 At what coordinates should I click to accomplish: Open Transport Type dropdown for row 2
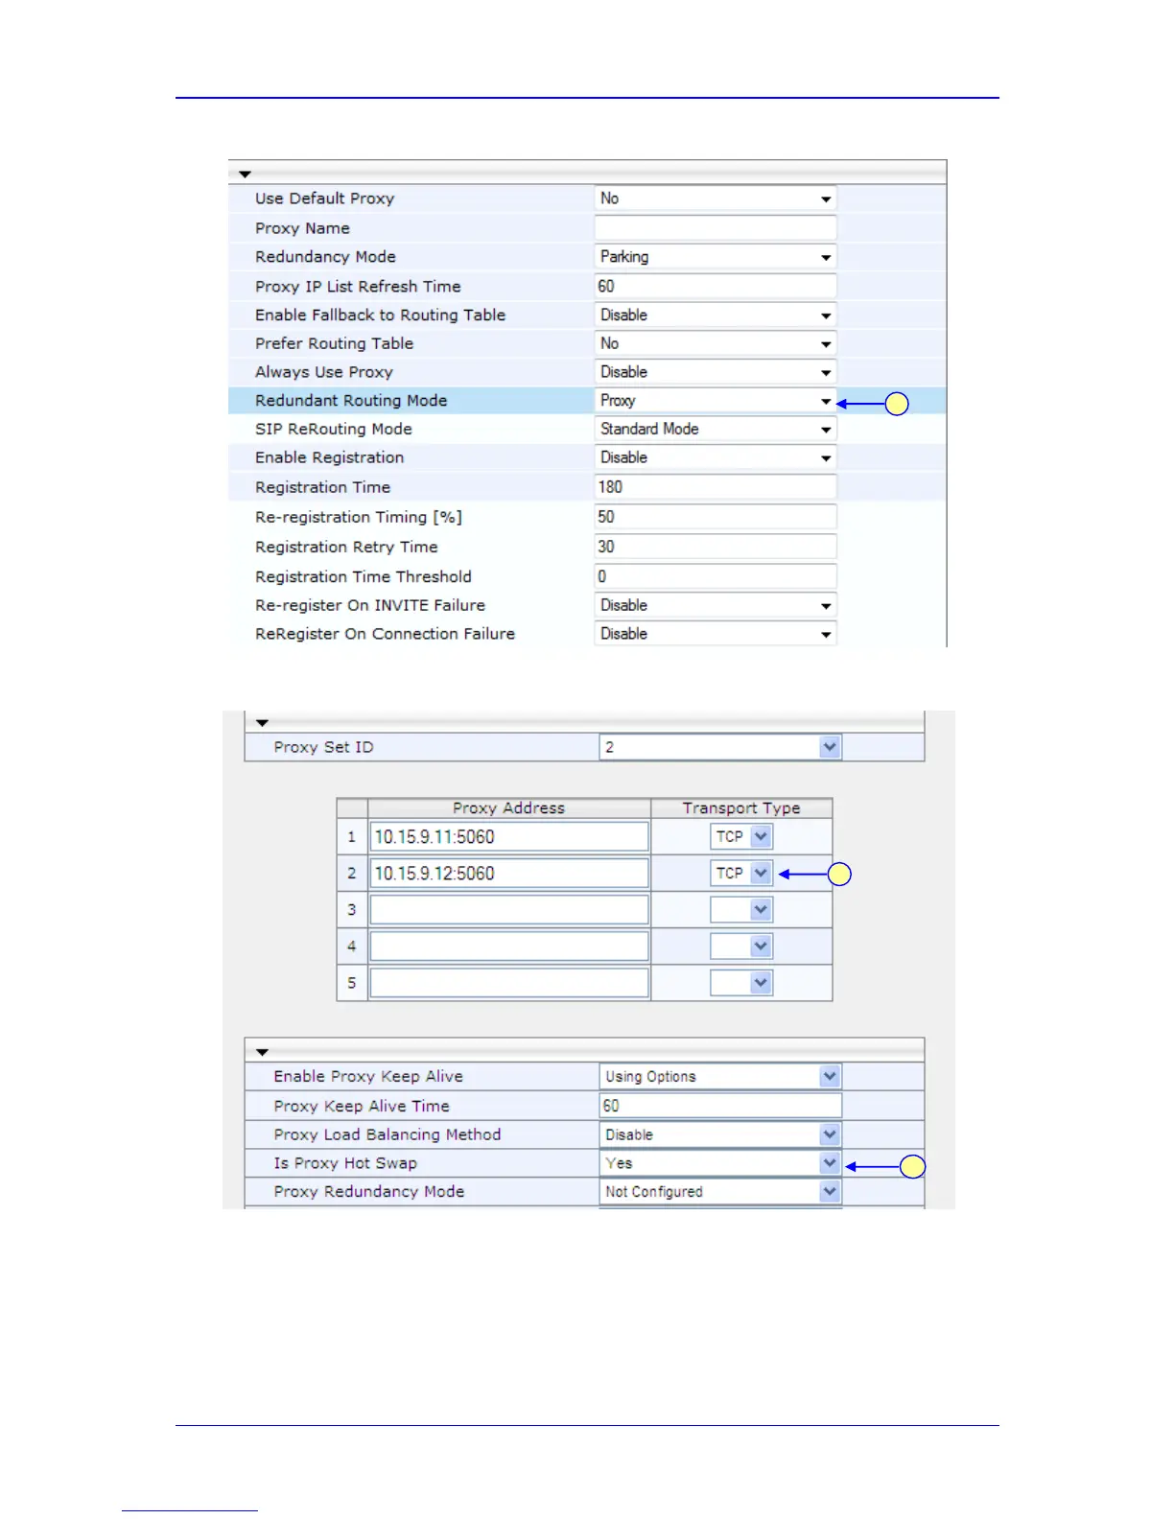tap(741, 874)
